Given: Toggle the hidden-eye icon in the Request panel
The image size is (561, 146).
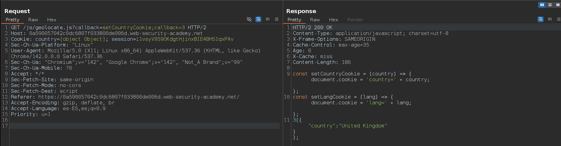Looking at the screenshot, I should coord(249,19).
